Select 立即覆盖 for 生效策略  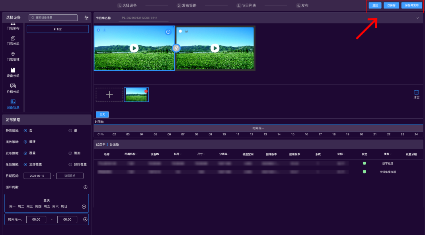click(25, 164)
